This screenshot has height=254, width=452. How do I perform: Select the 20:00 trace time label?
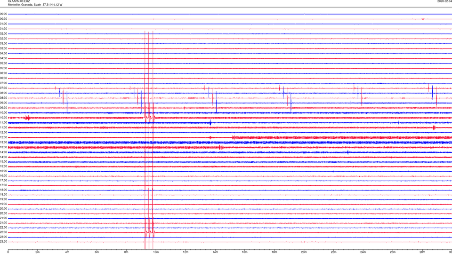click(x=4, y=209)
